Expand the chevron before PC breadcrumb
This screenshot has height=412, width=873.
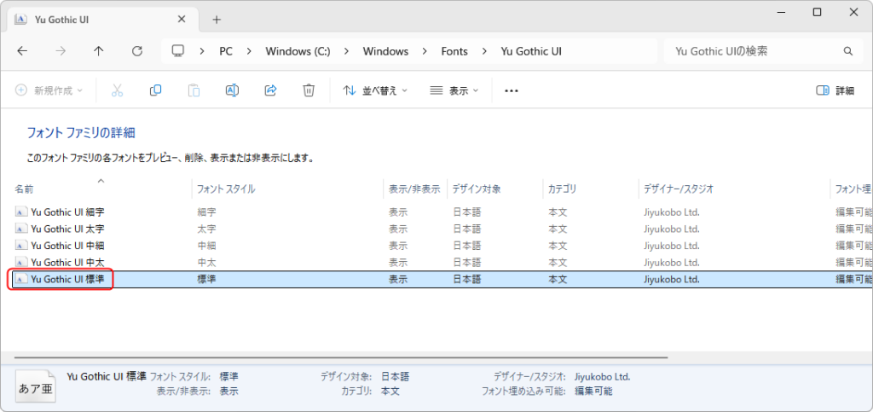(202, 51)
